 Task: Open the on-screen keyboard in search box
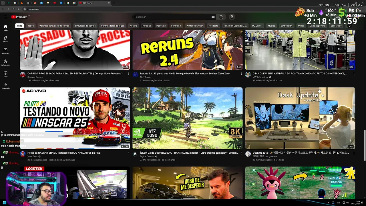[213, 17]
